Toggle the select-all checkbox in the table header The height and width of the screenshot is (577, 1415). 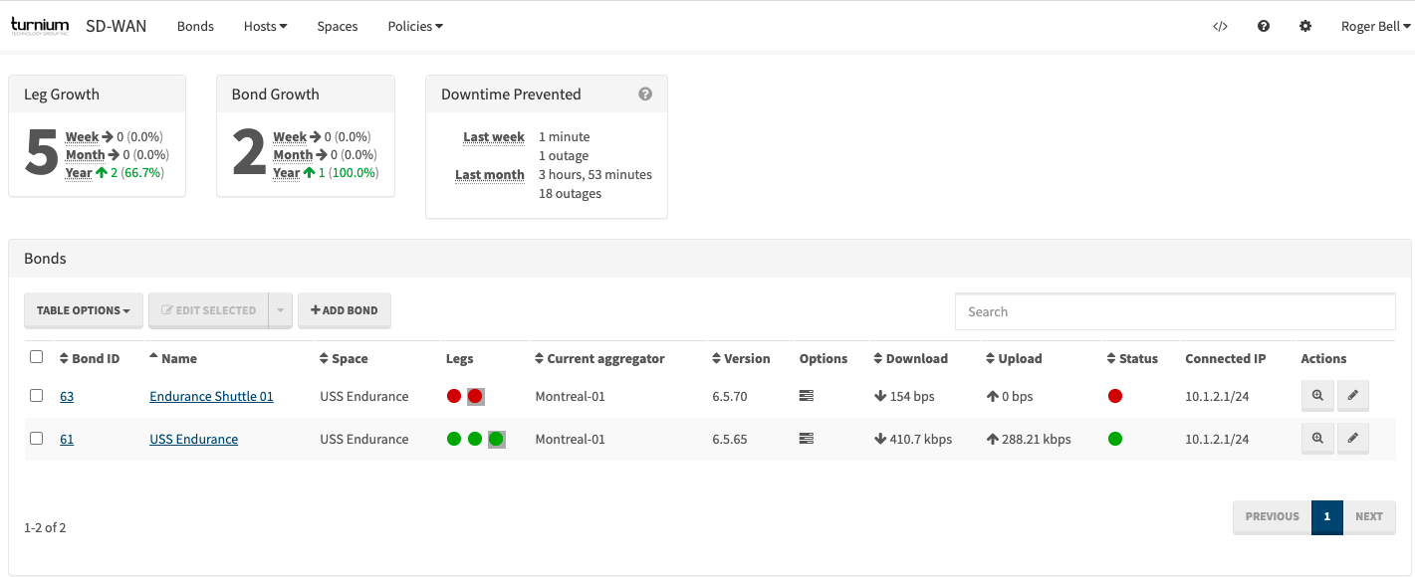37,357
